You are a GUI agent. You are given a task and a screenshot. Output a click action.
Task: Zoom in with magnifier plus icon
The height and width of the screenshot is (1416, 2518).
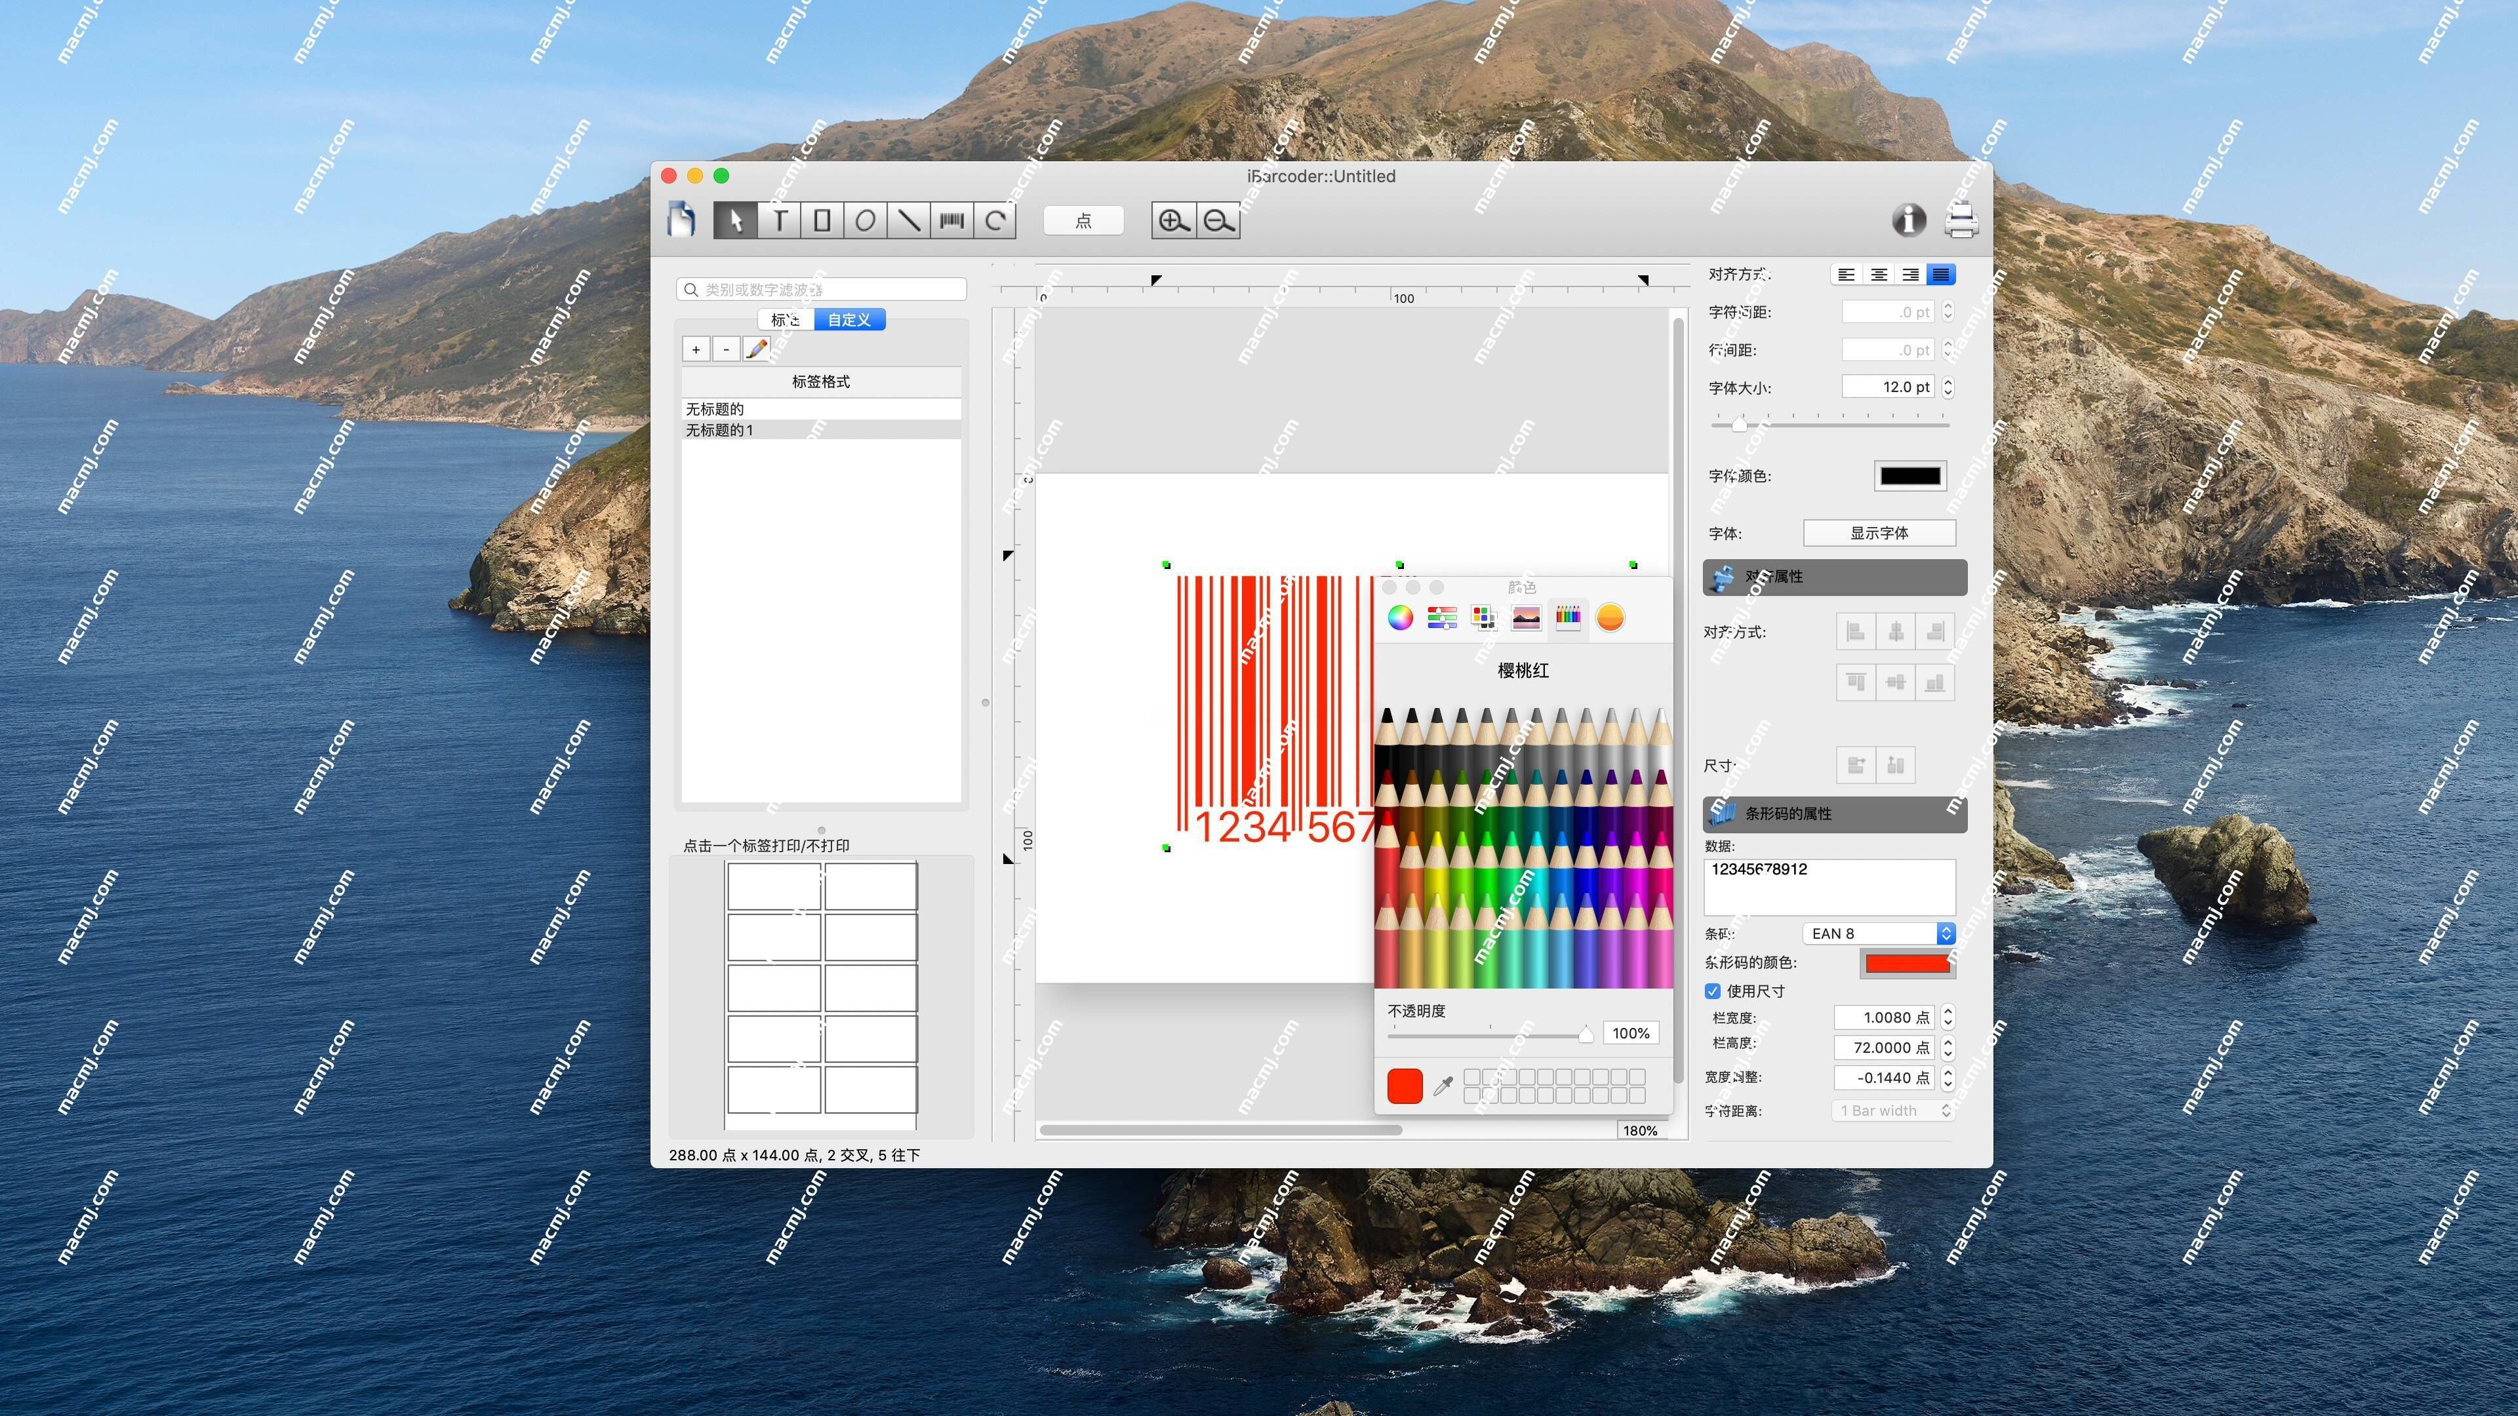[x=1174, y=221]
